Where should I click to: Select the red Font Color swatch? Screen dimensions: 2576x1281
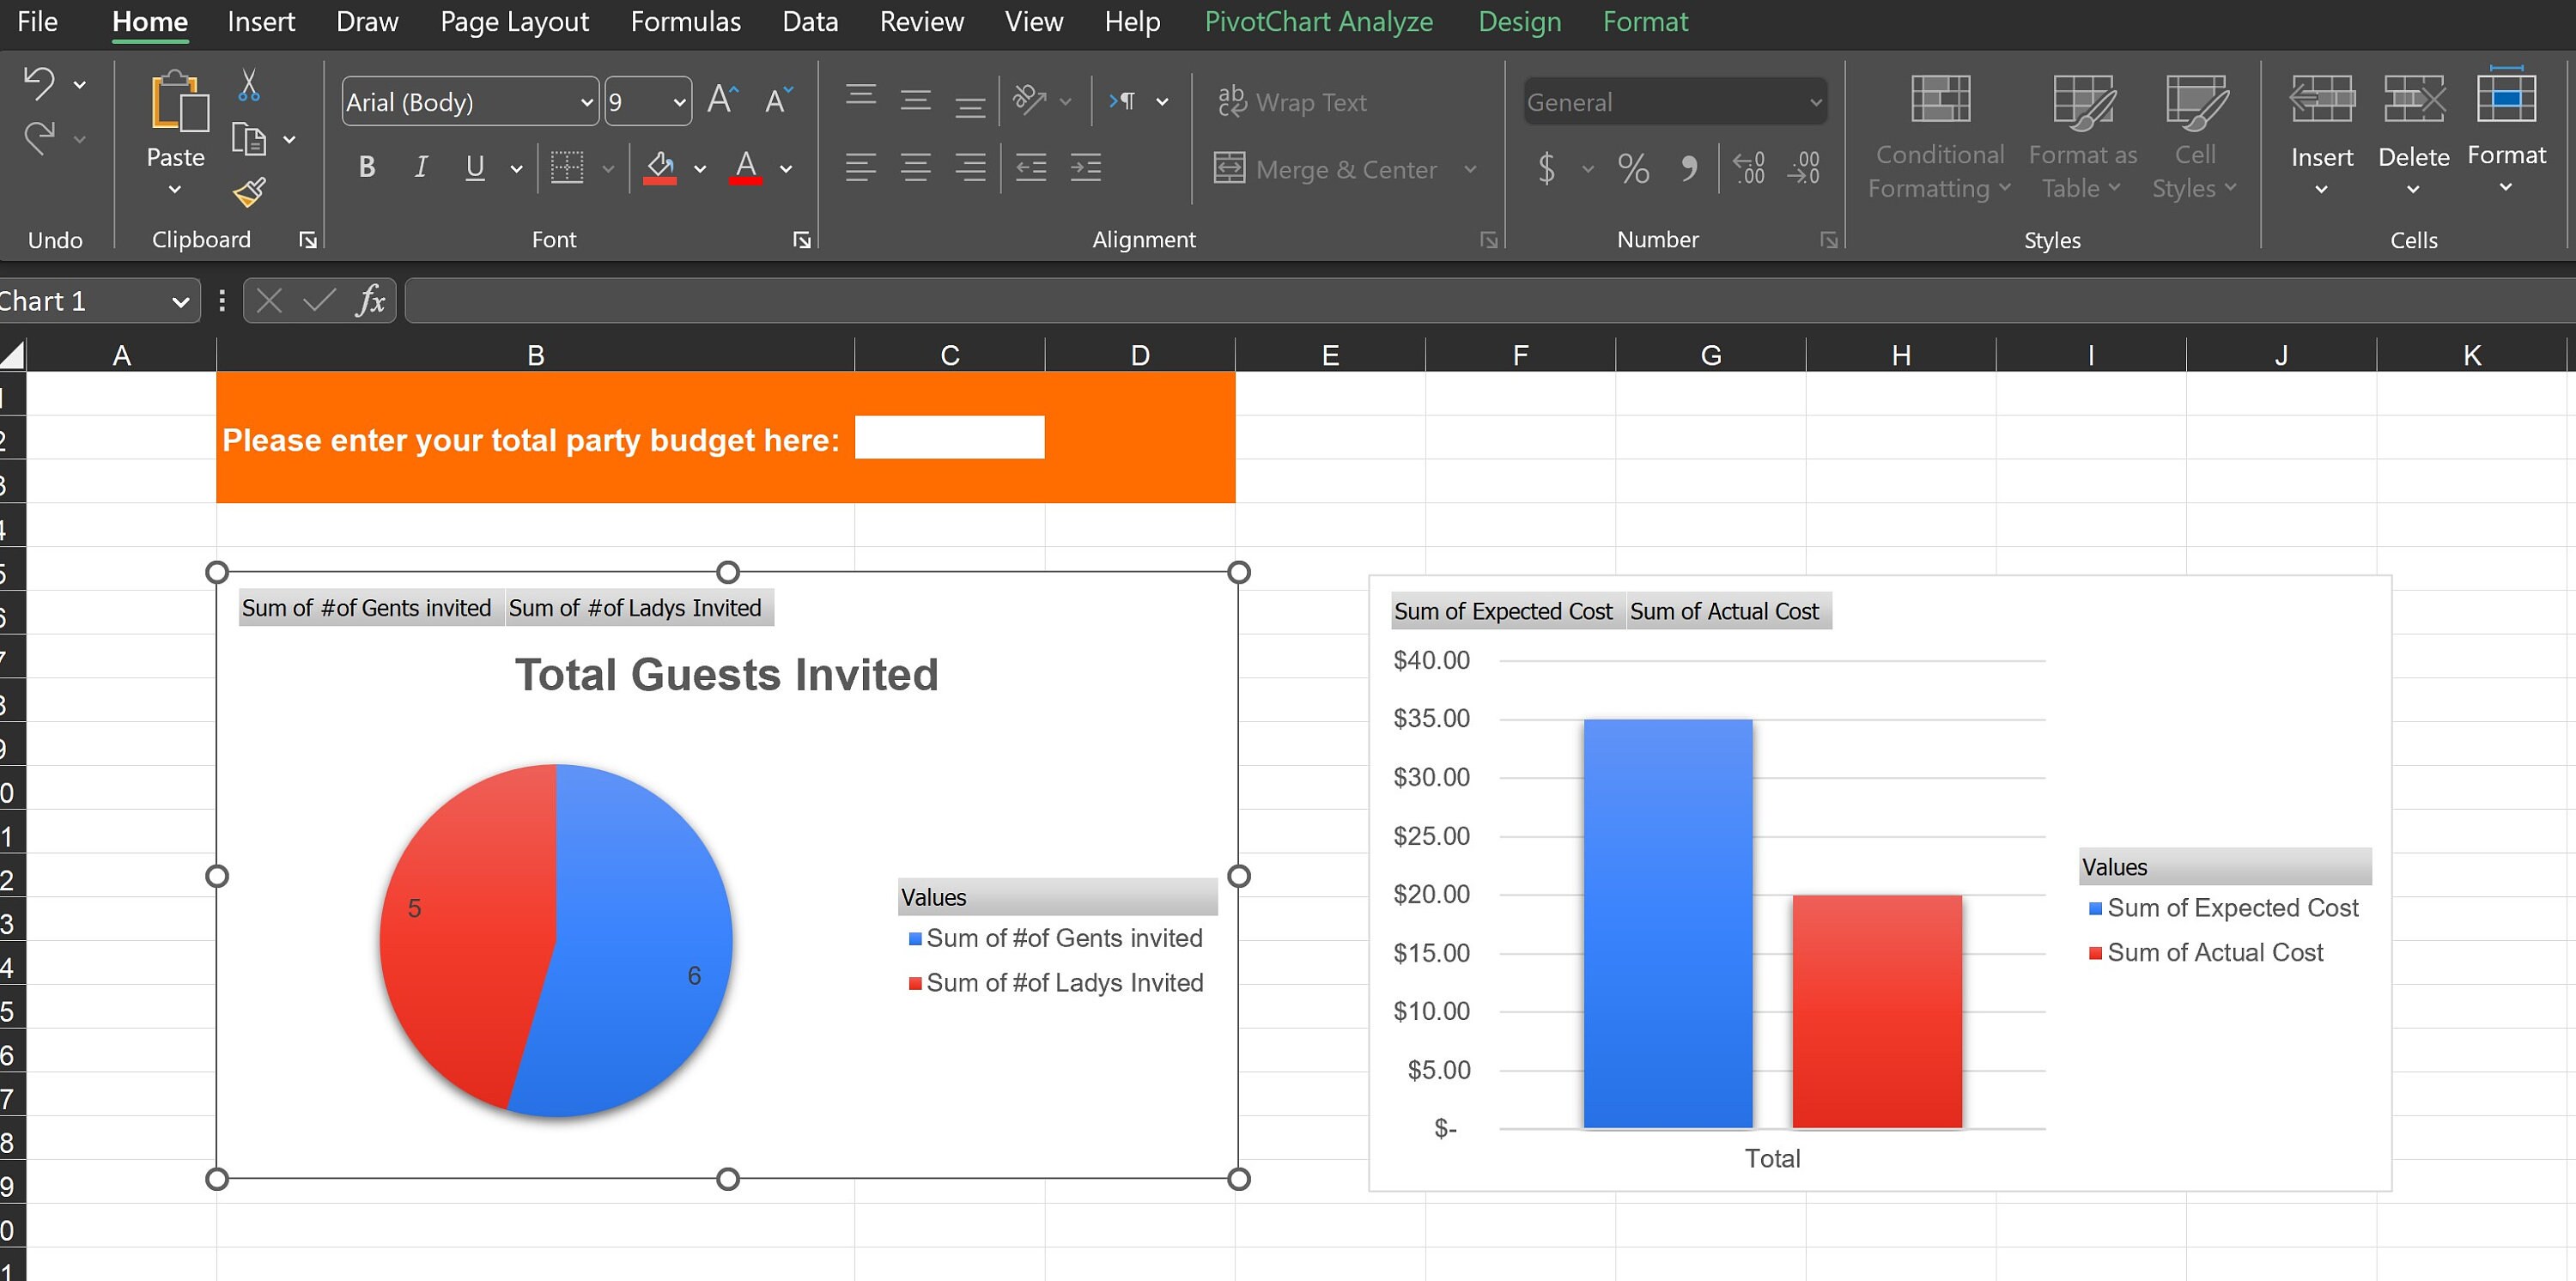[745, 167]
